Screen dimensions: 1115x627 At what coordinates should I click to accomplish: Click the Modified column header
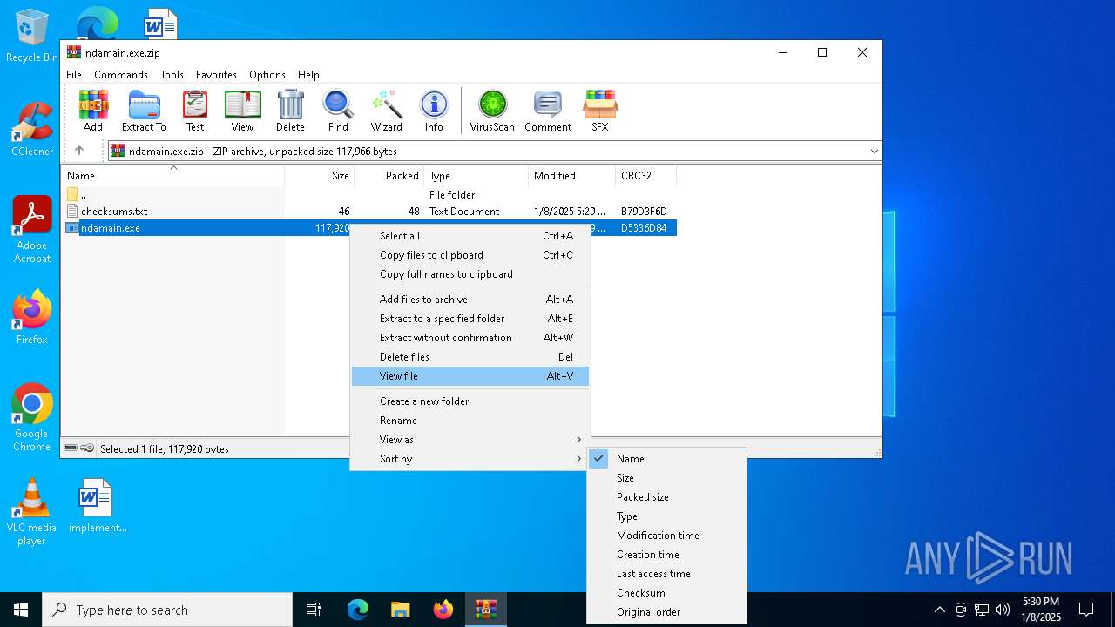[x=571, y=176]
